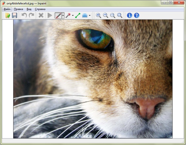The width and height of the screenshot is (186, 145).
Task: Click the X clear selection icon
Action: pyautogui.click(x=41, y=15)
